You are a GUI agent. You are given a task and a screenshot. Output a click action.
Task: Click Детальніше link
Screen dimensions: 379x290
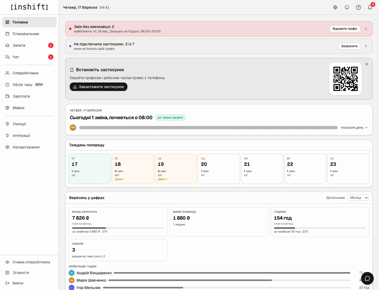coord(336,198)
